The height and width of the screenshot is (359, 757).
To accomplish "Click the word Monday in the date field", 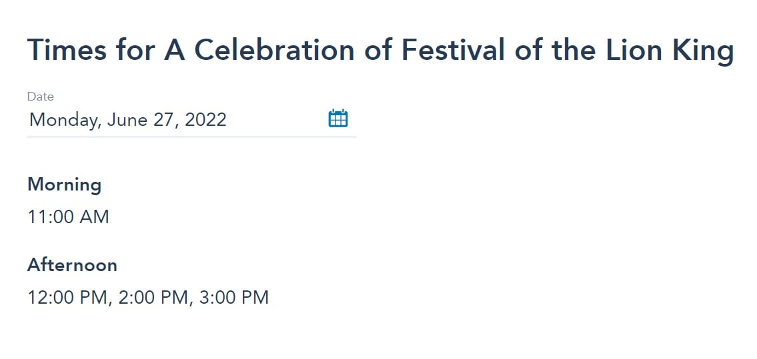I will [65, 120].
